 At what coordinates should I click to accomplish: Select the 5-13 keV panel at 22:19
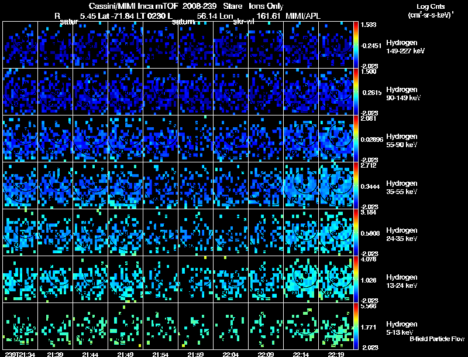click(x=336, y=327)
